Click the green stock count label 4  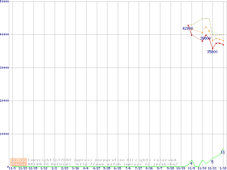191,163
